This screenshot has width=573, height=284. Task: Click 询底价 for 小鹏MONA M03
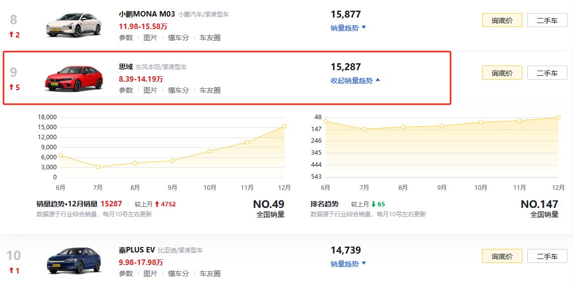point(502,21)
